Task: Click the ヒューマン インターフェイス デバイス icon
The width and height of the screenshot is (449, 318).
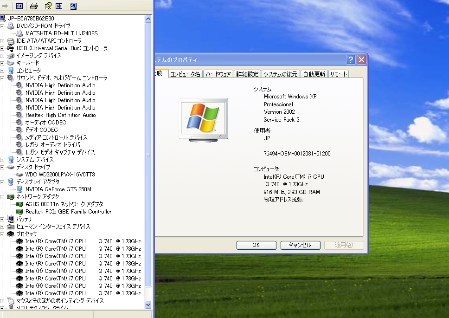Action: (11, 227)
